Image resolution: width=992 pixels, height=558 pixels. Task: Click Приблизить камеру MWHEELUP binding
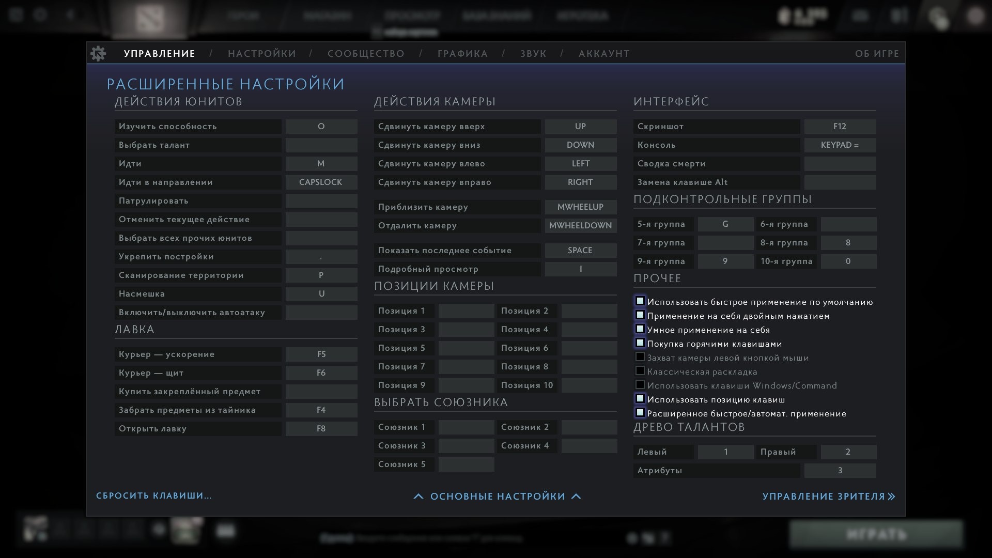click(x=580, y=207)
